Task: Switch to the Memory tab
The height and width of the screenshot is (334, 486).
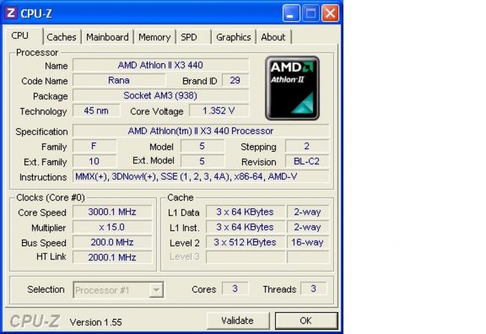Action: coord(154,37)
